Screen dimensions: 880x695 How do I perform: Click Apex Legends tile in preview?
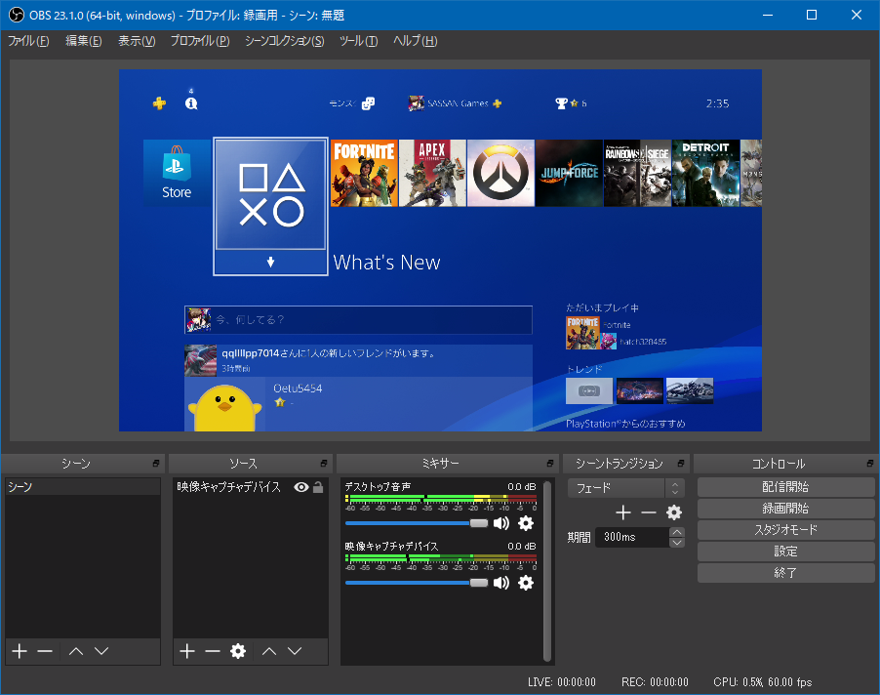click(433, 173)
